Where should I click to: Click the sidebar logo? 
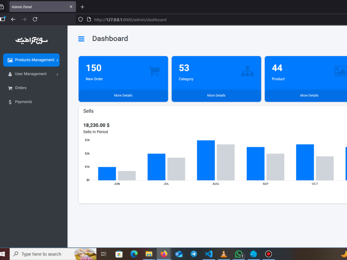(x=32, y=41)
